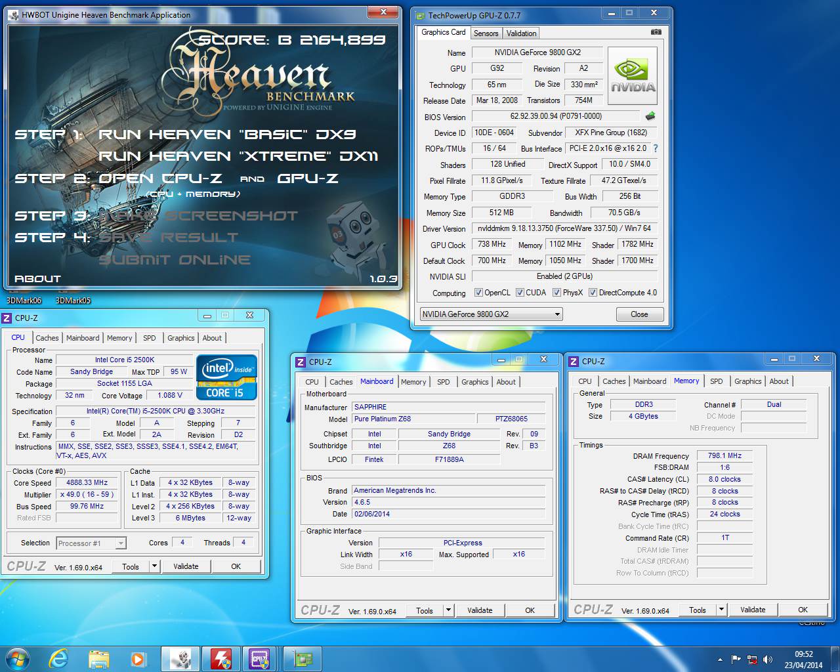This screenshot has height=672, width=840.
Task: Expand Tools arrow in CPU-Z Memory window
Action: pyautogui.click(x=721, y=610)
